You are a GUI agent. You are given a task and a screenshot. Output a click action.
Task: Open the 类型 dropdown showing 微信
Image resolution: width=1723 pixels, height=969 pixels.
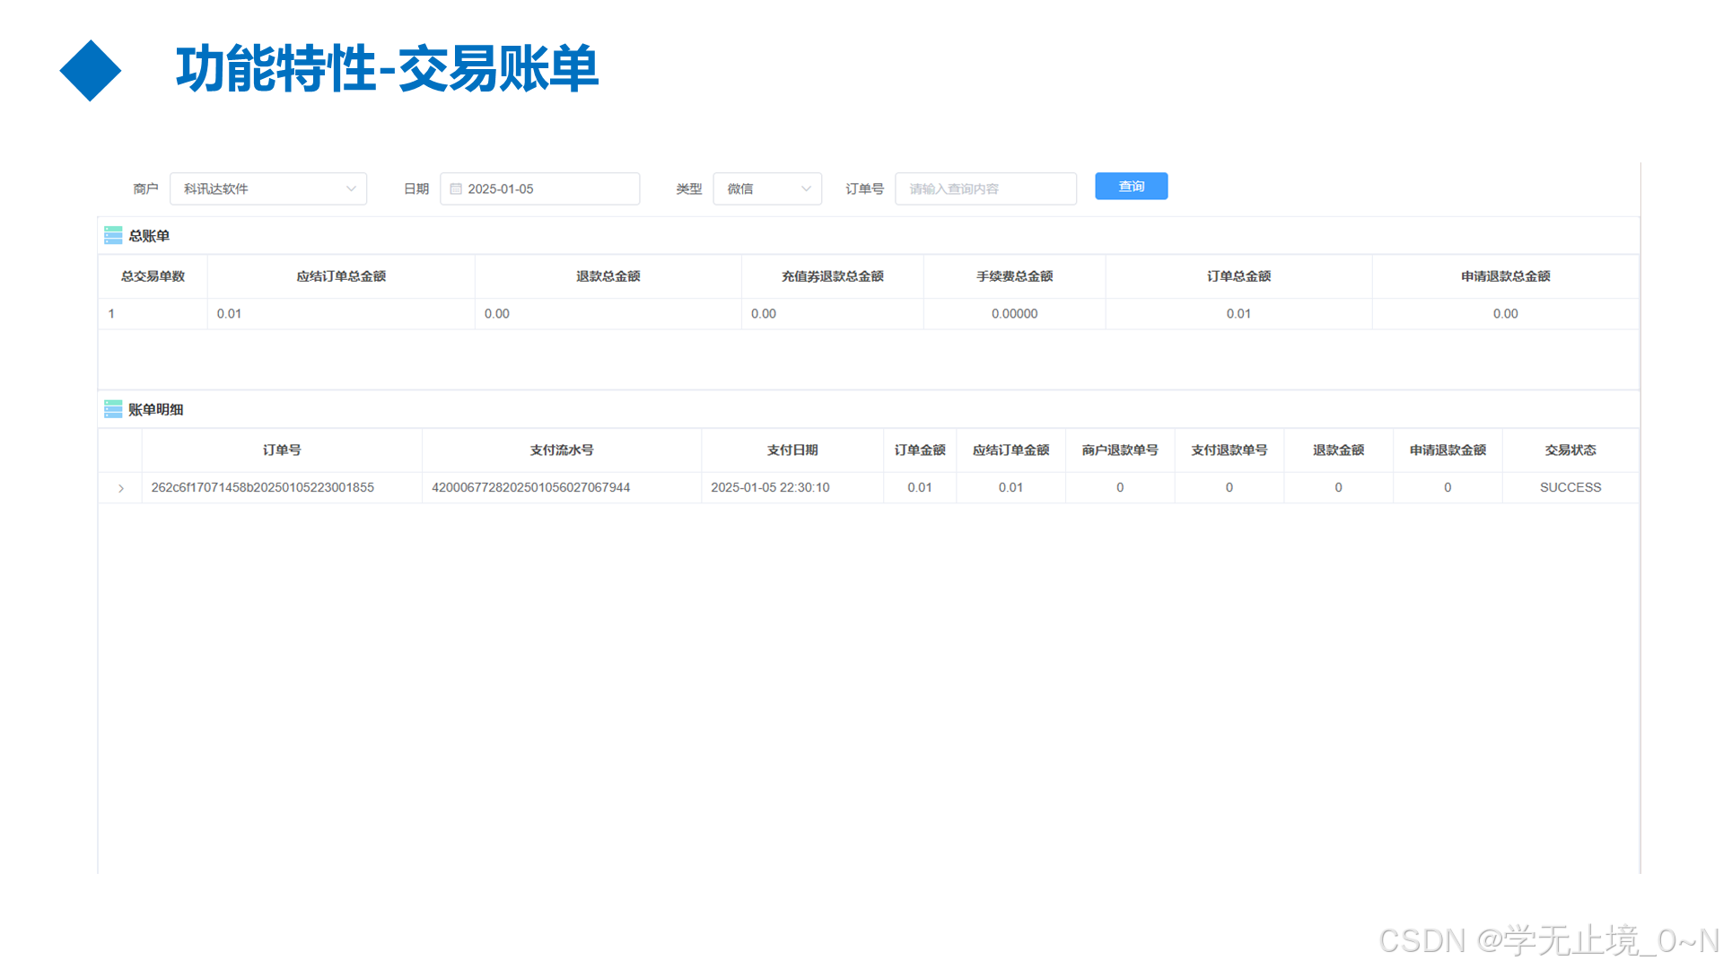pyautogui.click(x=766, y=188)
